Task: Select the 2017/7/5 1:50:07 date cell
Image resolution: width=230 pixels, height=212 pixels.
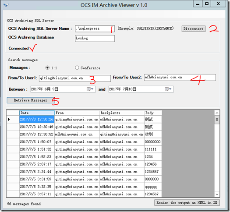Action: pos(37,142)
